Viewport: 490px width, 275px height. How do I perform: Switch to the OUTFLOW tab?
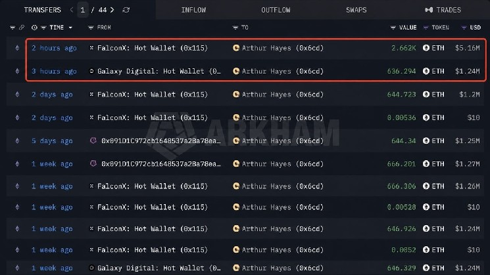[x=276, y=10]
